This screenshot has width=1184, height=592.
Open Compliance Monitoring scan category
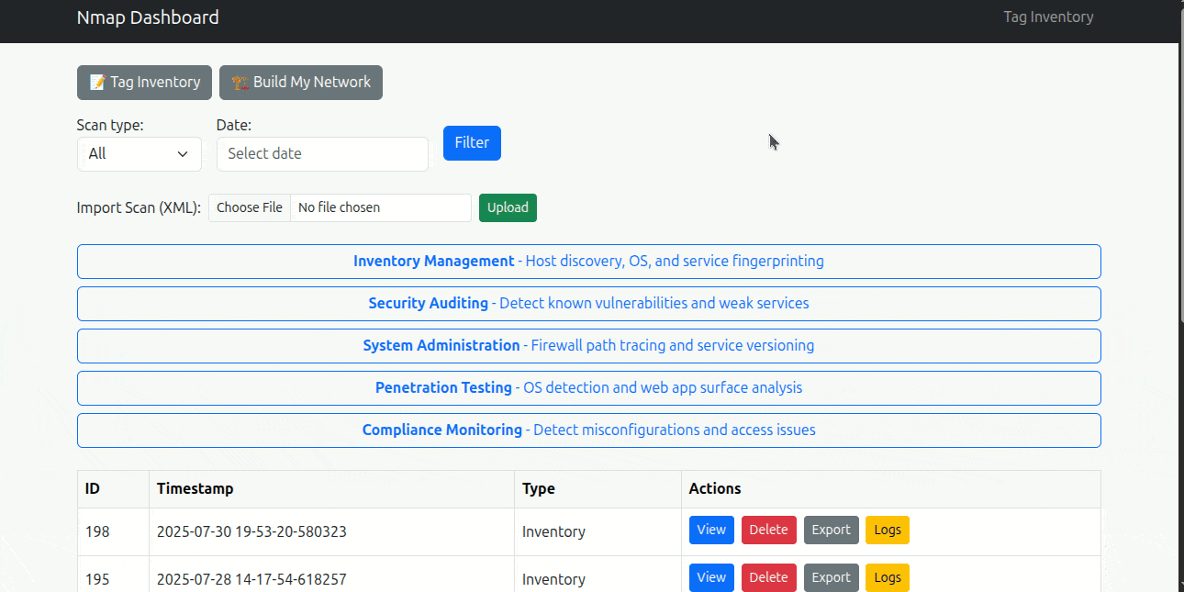[x=588, y=430]
